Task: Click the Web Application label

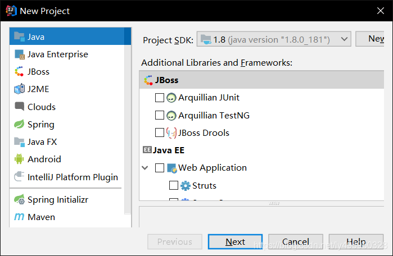Action: (x=213, y=168)
